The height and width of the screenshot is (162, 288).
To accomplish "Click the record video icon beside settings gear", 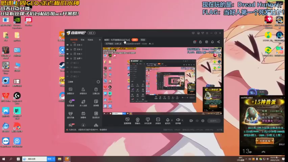I will pyautogui.click(x=191, y=121).
